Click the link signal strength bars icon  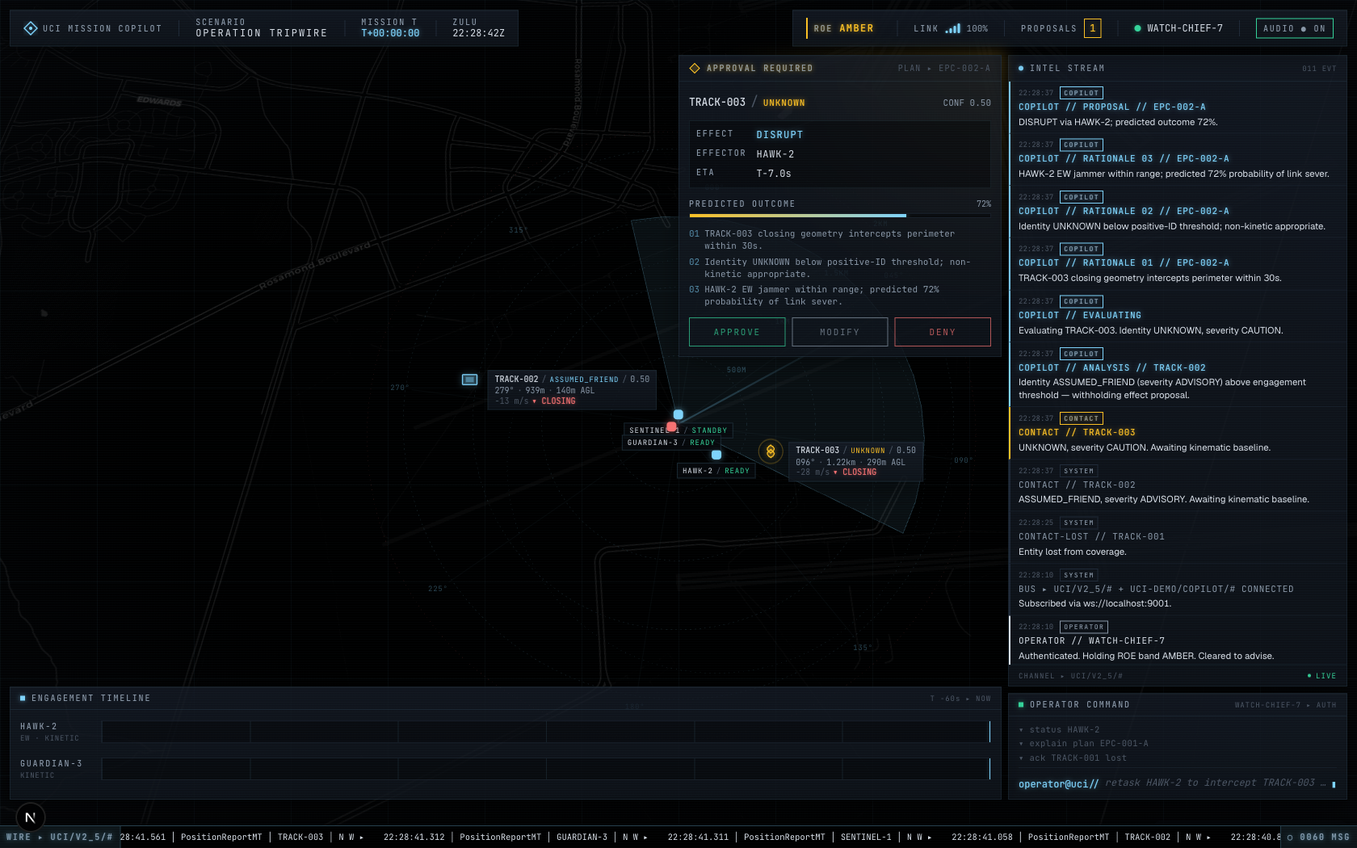pyautogui.click(x=953, y=28)
